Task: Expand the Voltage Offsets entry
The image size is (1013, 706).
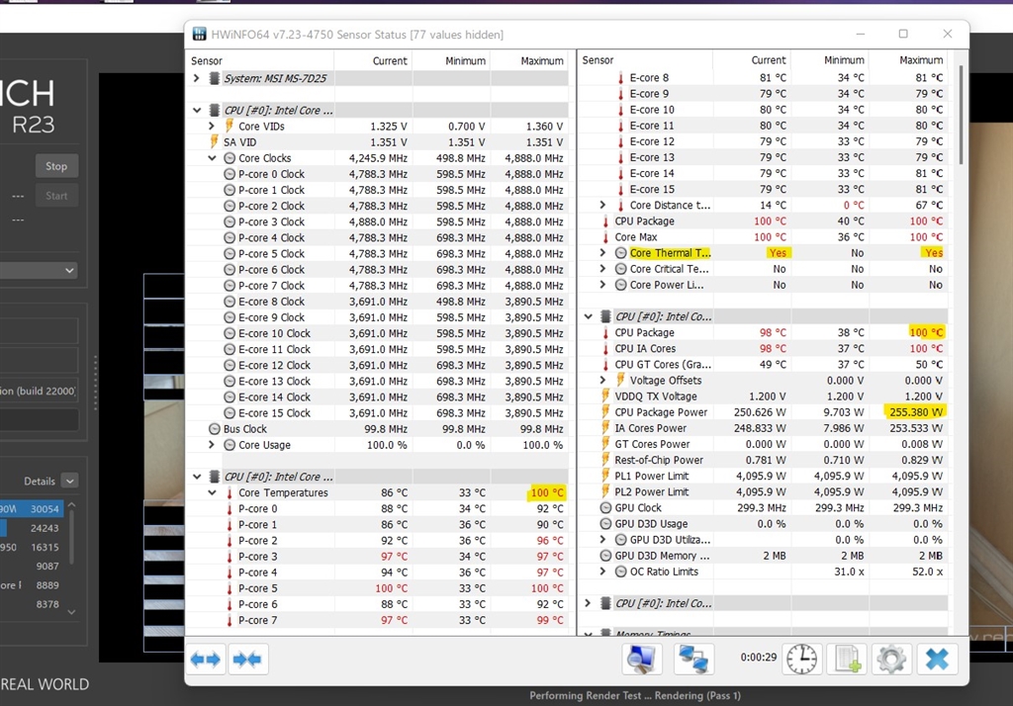Action: (603, 381)
